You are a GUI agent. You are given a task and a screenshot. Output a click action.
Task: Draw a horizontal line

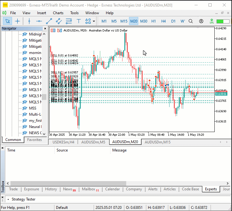tap(39, 21)
